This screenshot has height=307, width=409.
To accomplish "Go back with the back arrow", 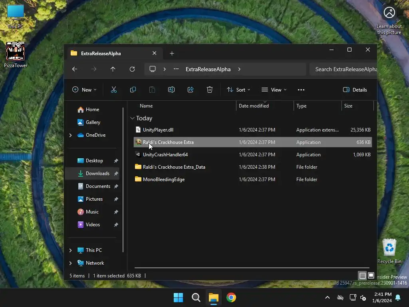I will click(75, 69).
